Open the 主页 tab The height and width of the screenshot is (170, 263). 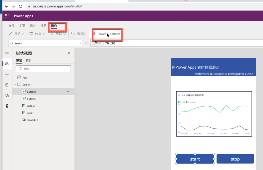click(22, 26)
